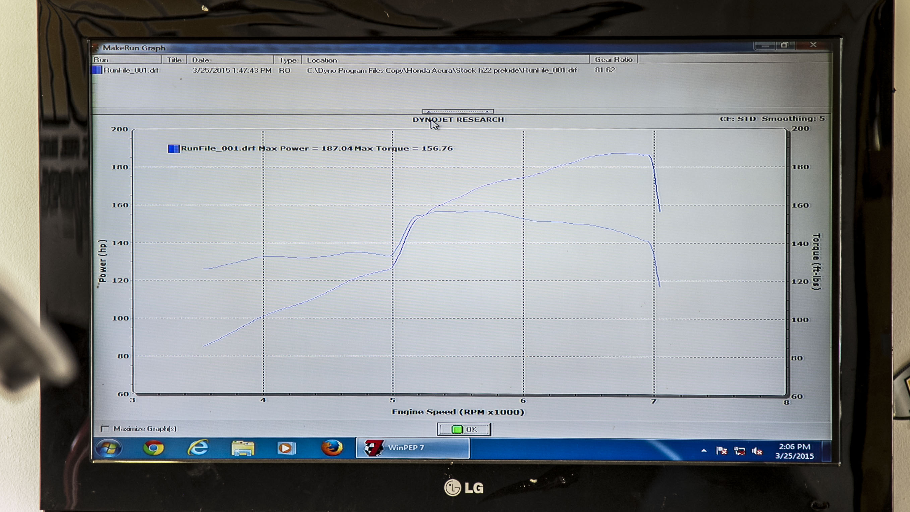Launch Internet Explorer from the taskbar
The image size is (910, 512).
[198, 448]
